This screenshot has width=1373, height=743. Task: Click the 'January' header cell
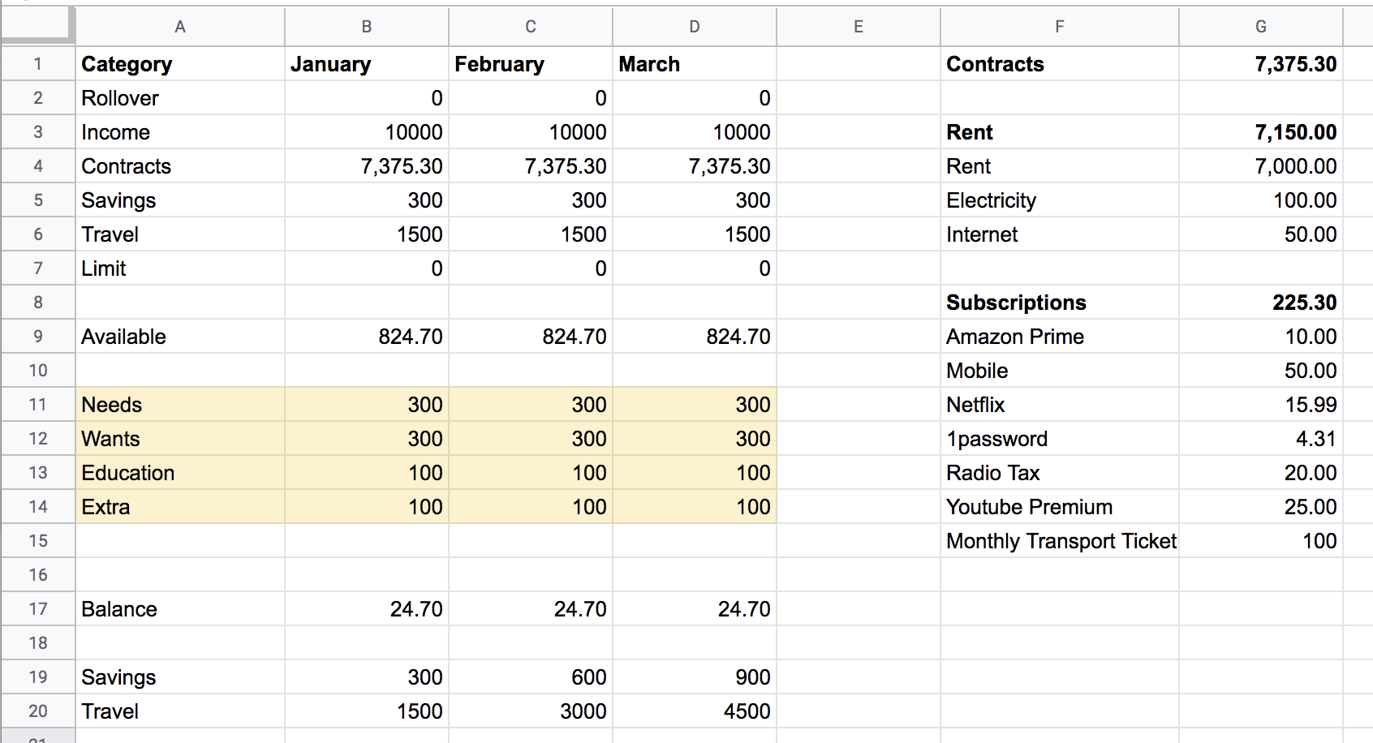coord(367,64)
